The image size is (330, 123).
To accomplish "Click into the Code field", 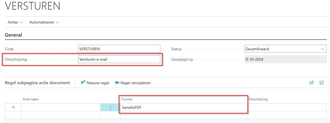I will click(x=119, y=49).
